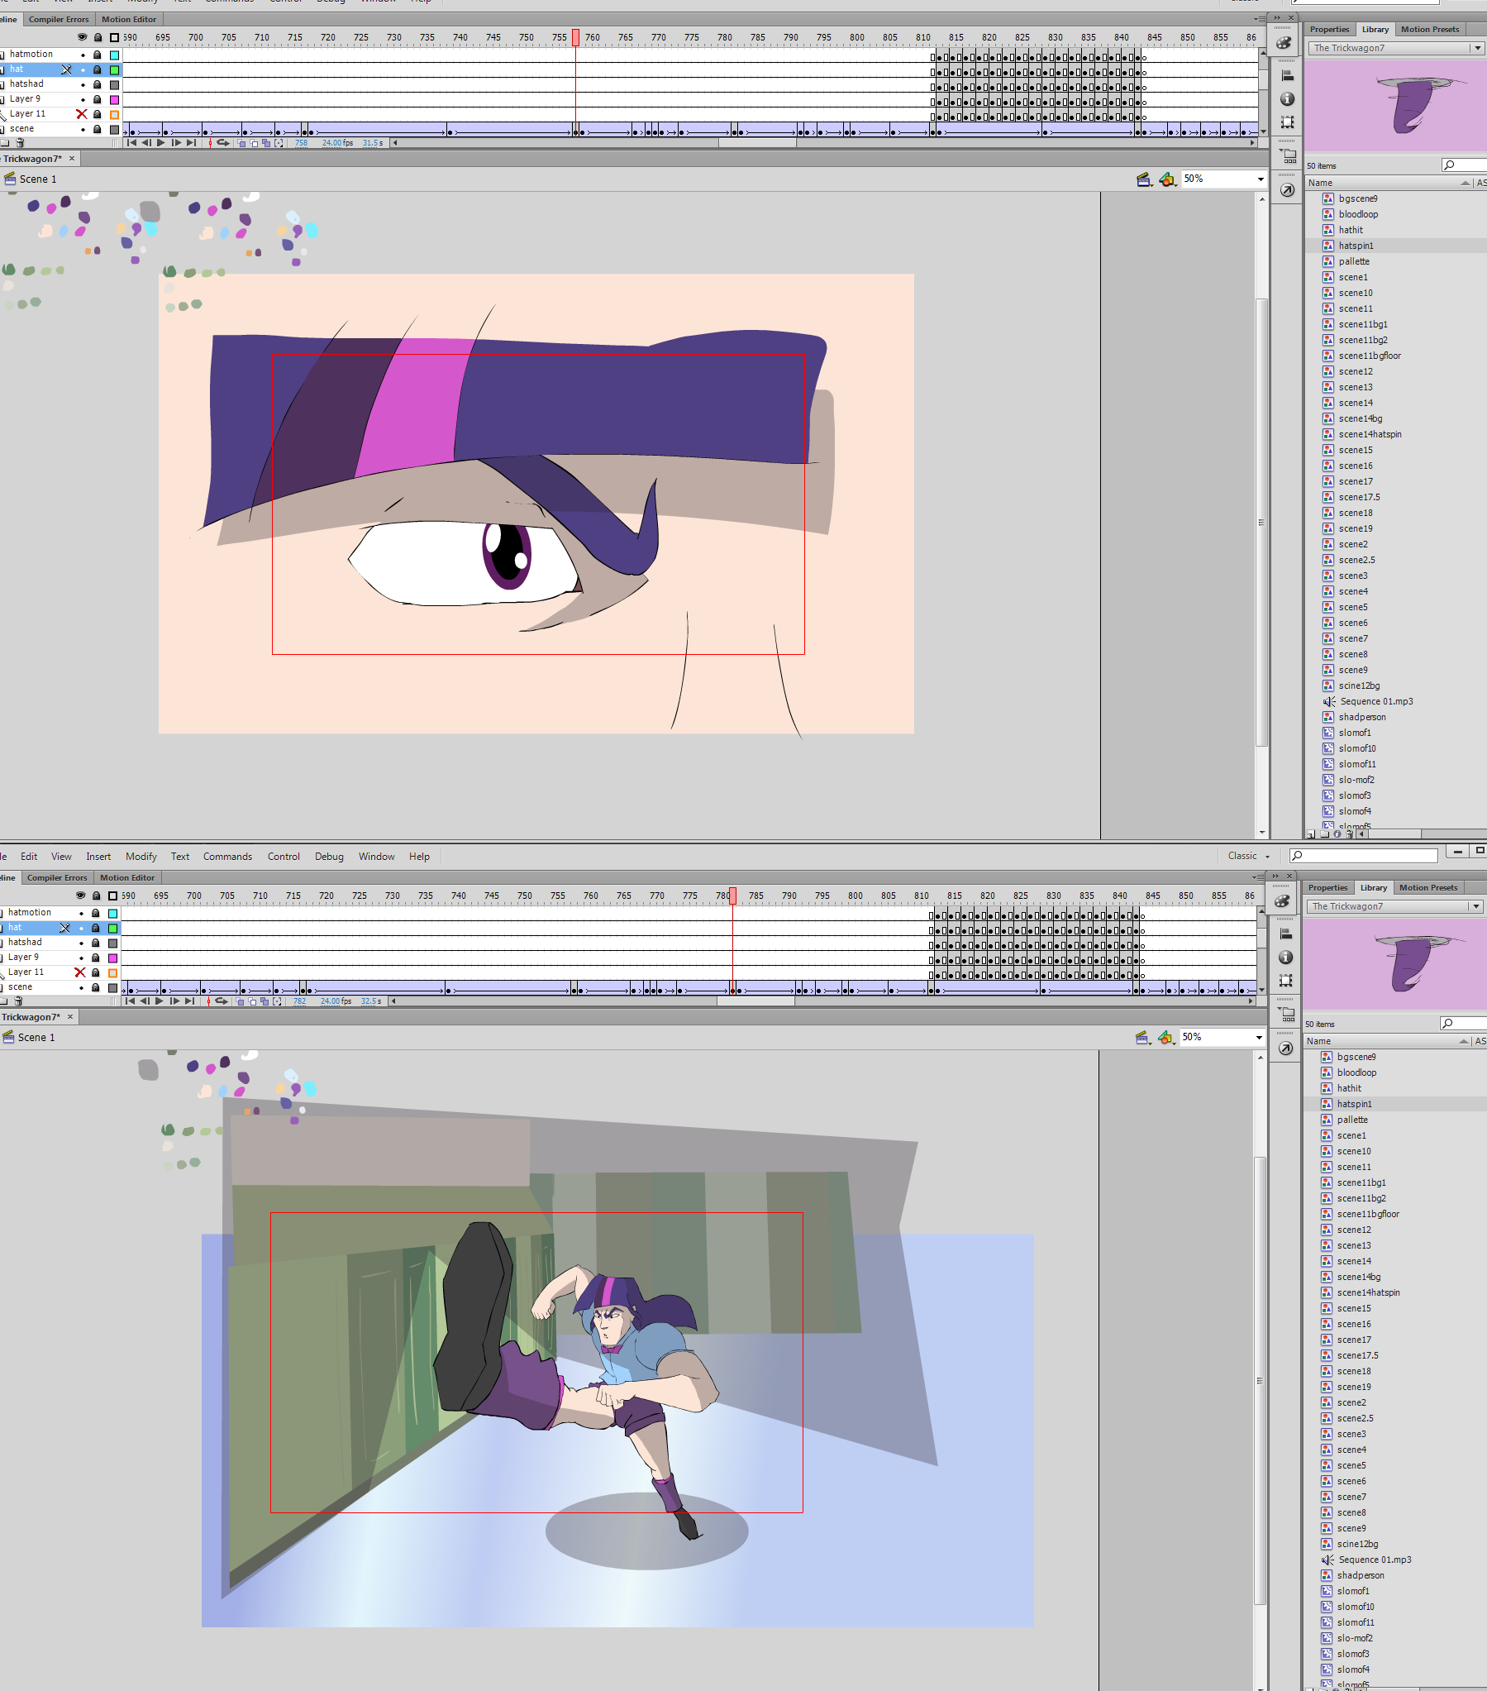This screenshot has height=1691, width=1487.
Task: Toggle visibility of scene layer in lower timeline
Action: 81,988
